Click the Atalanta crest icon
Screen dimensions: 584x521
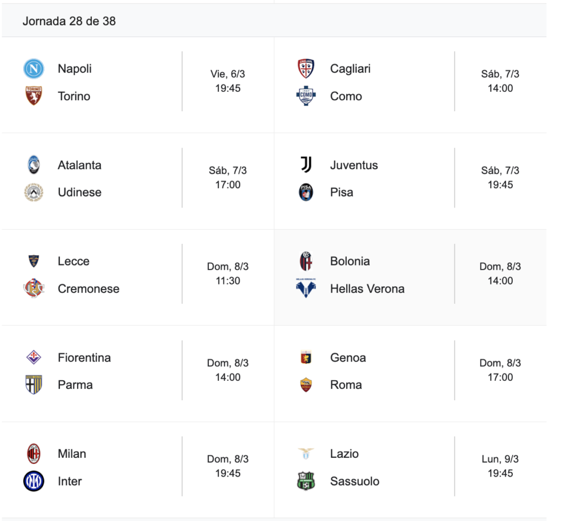(x=34, y=165)
